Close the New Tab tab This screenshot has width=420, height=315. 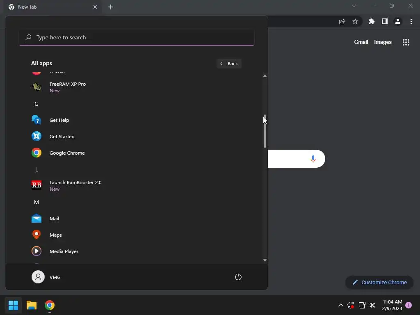click(95, 7)
